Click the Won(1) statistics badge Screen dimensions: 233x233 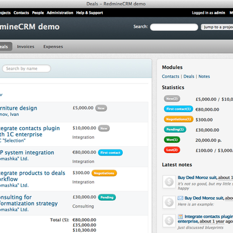click(172, 139)
